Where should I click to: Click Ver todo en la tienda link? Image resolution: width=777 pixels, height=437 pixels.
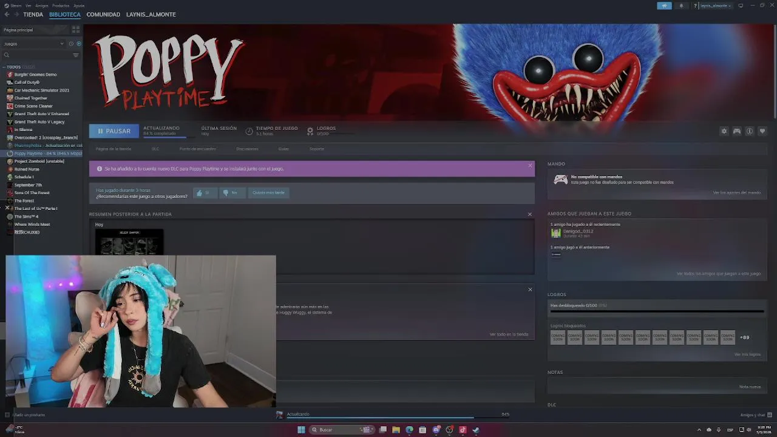click(x=509, y=334)
